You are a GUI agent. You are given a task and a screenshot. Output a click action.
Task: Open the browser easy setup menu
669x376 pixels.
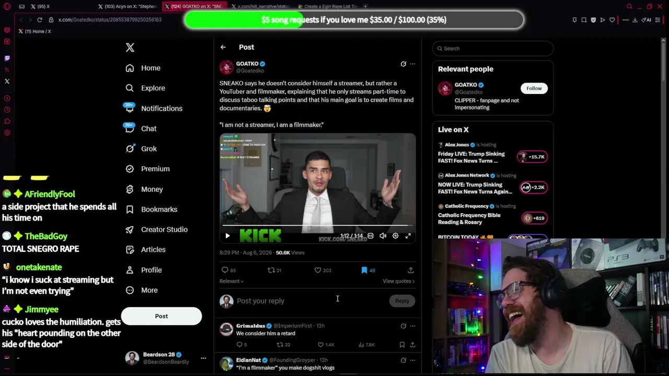(658, 20)
